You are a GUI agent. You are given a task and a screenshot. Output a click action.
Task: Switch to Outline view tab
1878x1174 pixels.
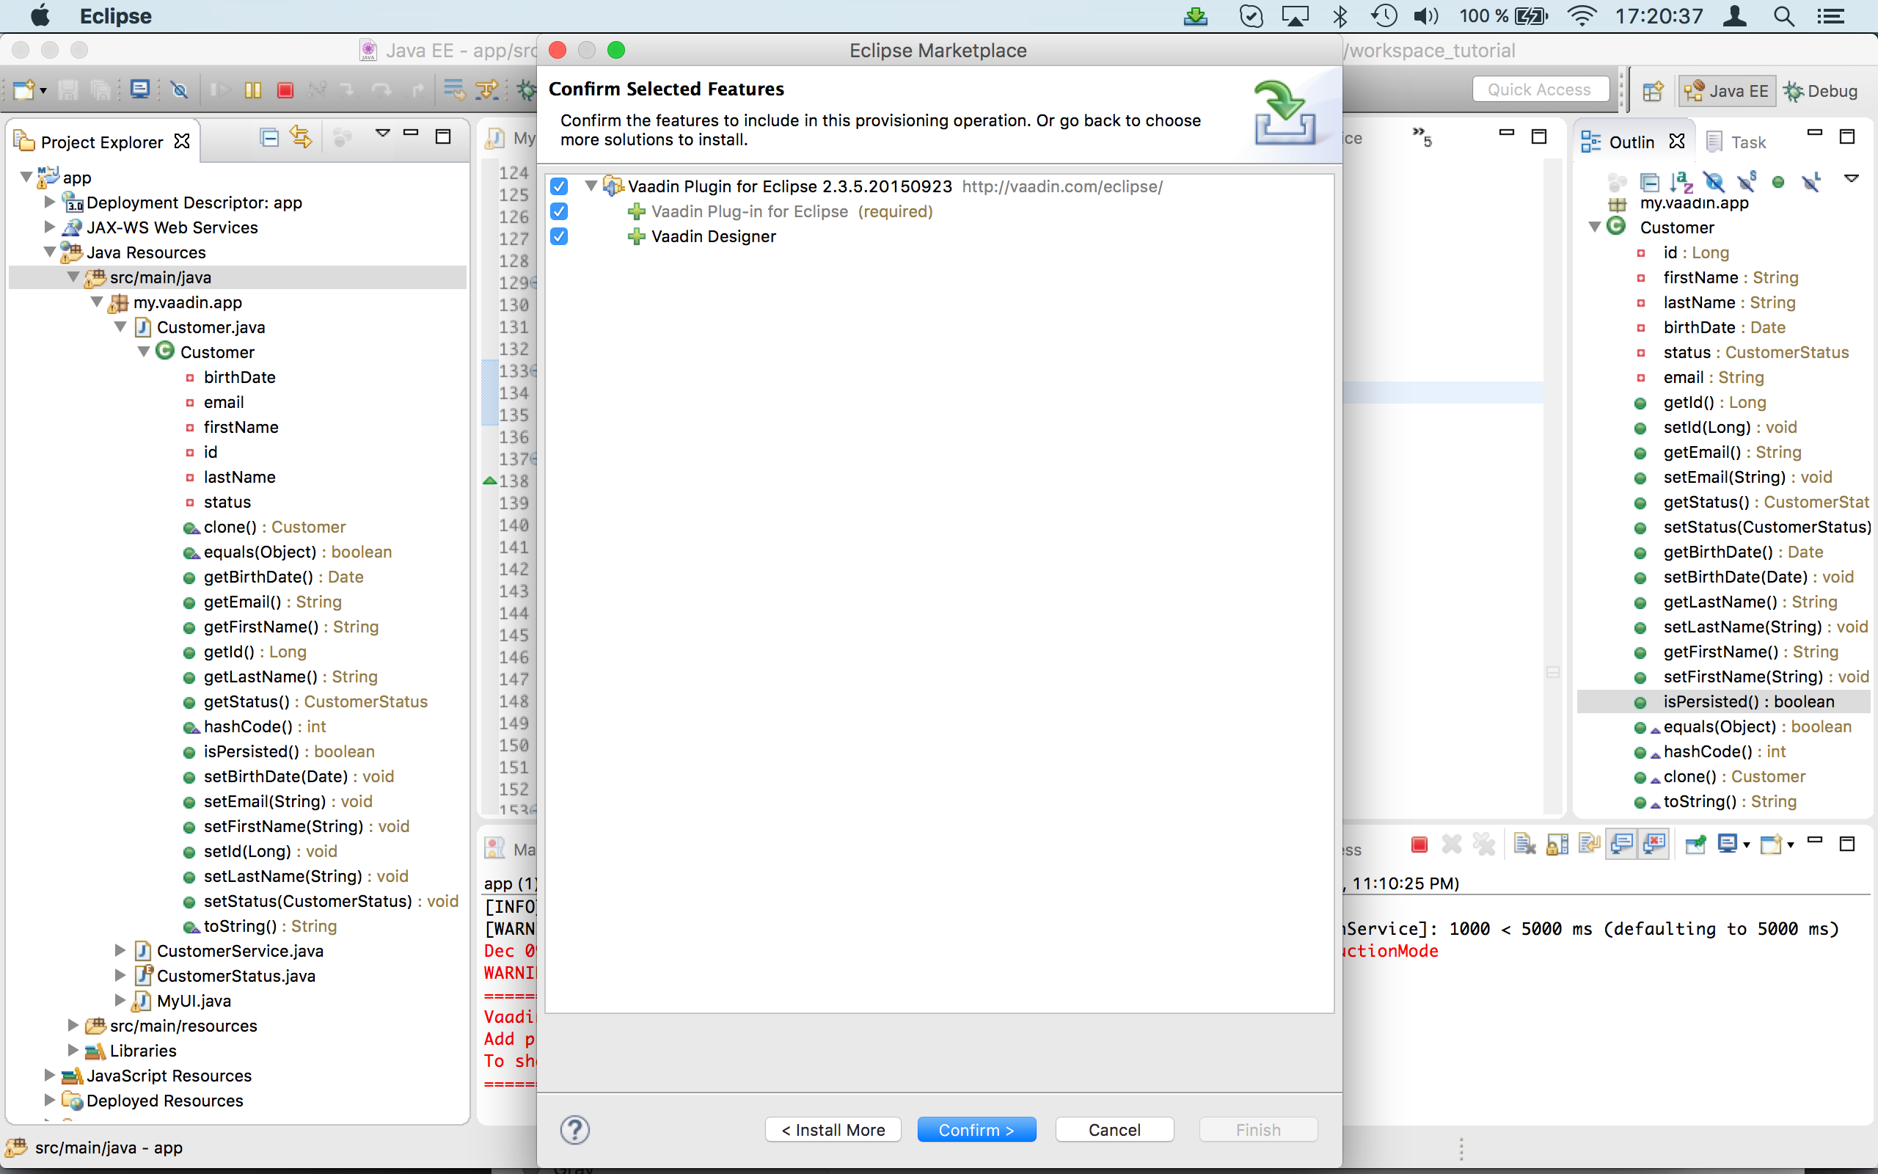(x=1632, y=142)
